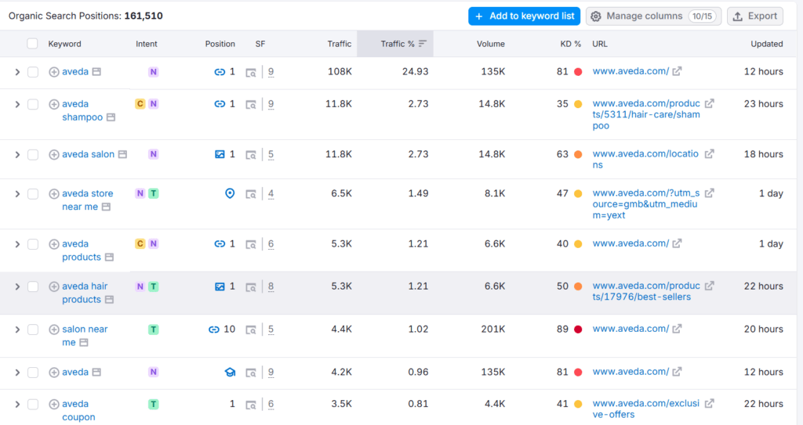Check the box for aveda salon row

[x=33, y=154]
